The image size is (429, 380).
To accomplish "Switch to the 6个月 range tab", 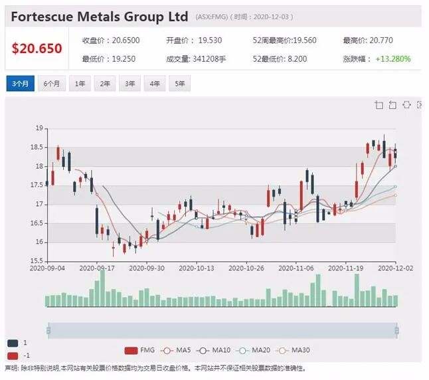I will [x=52, y=84].
